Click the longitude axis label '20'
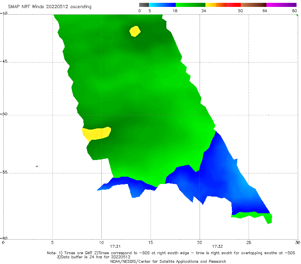This screenshot has width=301, height=264. 199,242
